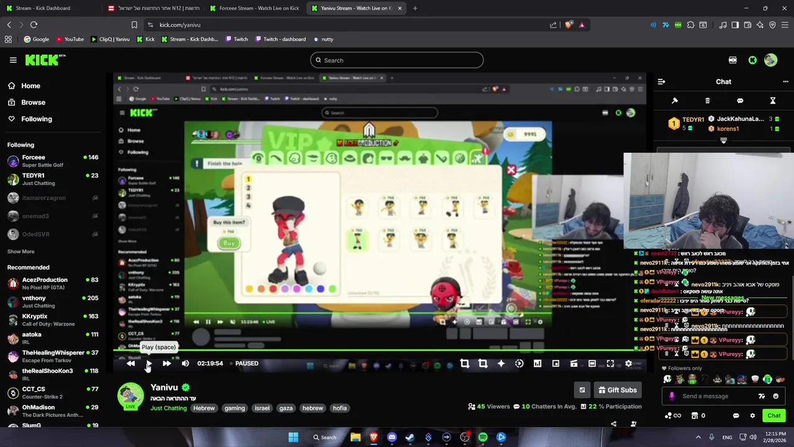Click the Play button in the video player

click(148, 364)
